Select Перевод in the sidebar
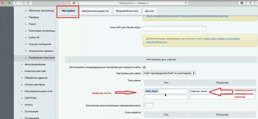 coord(34,17)
